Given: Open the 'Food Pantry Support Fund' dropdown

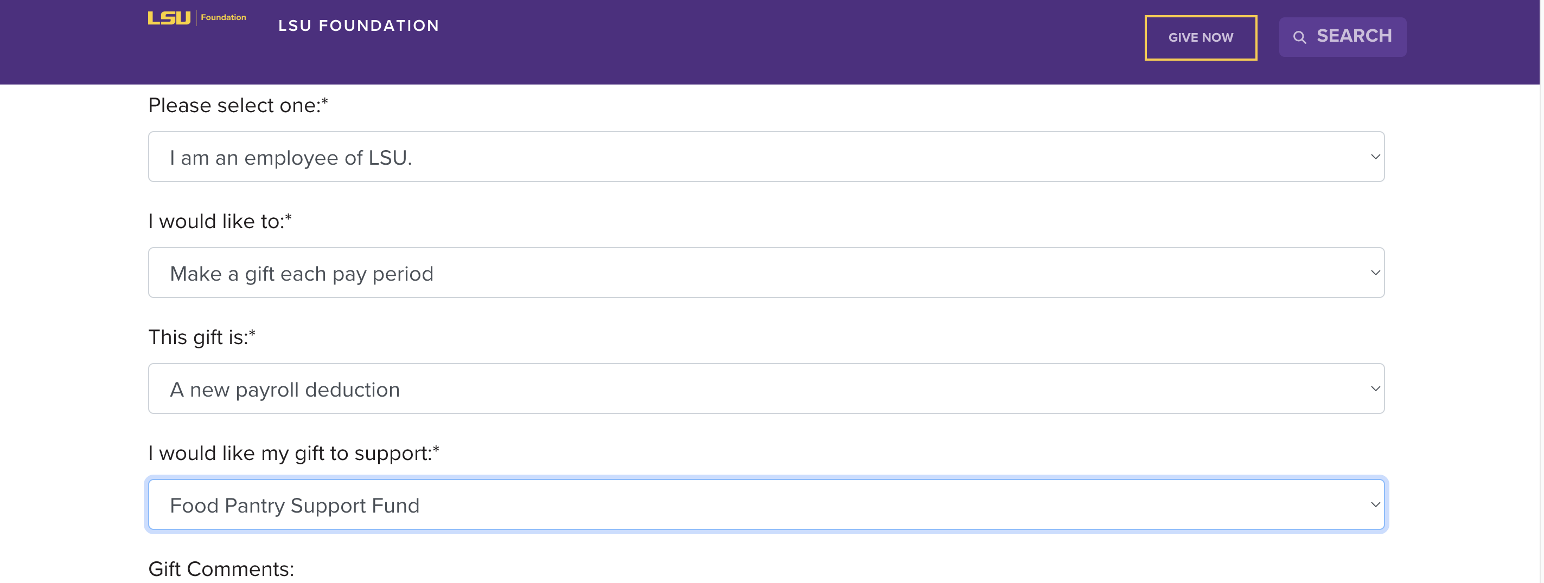Looking at the screenshot, I should tap(766, 505).
